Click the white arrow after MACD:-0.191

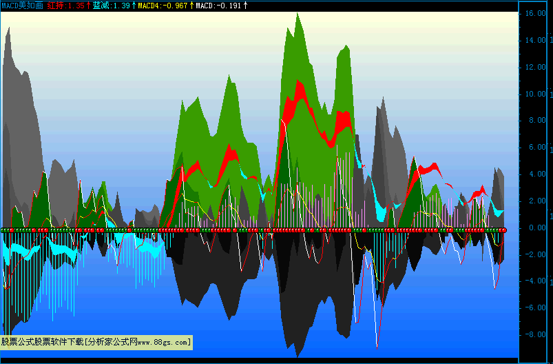tap(245, 6)
